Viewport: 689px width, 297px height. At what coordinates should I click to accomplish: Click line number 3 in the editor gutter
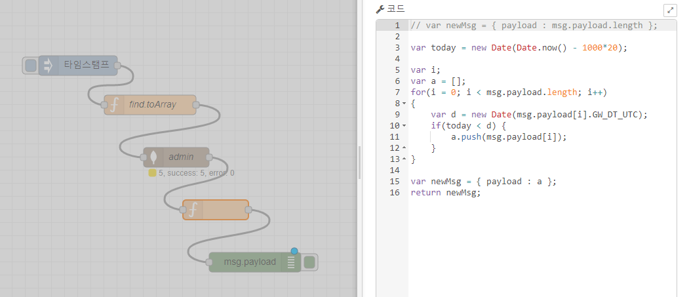pos(397,47)
